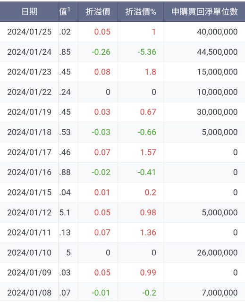Select the 2024/01/24 date cell

[29, 52]
